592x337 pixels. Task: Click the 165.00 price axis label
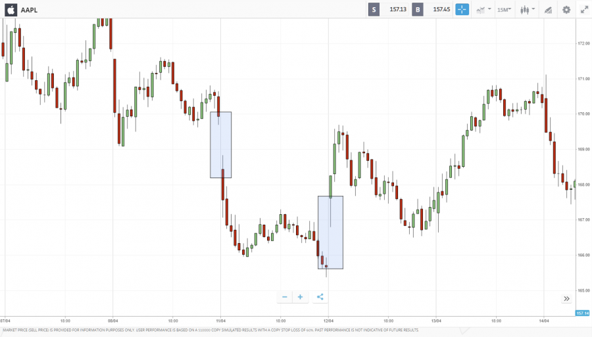(583, 290)
